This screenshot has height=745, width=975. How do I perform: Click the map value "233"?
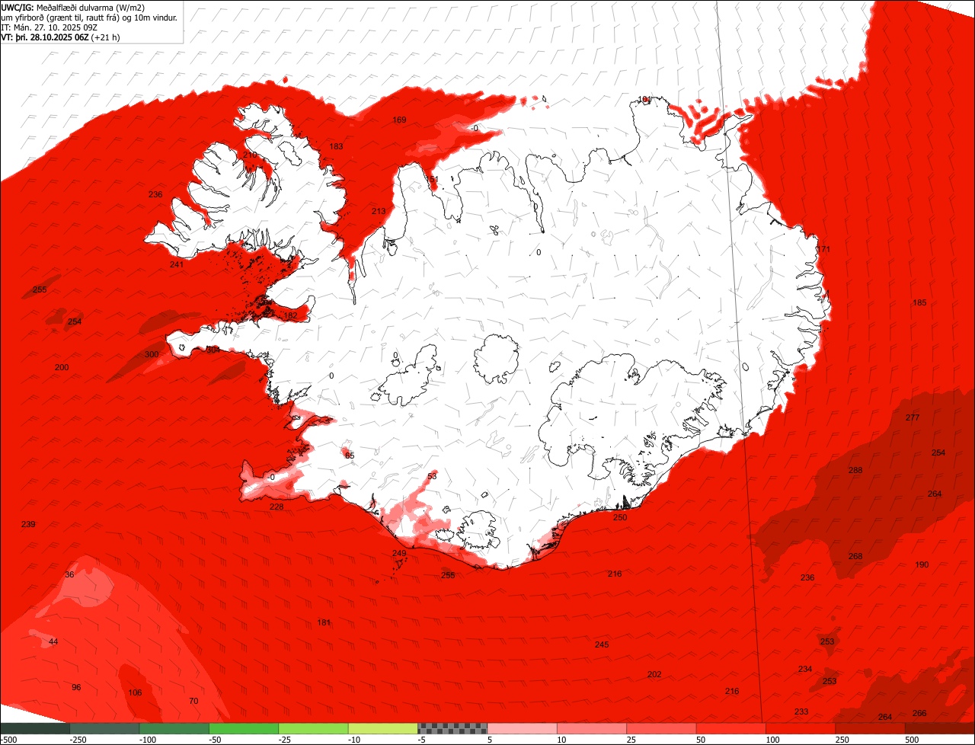801,711
